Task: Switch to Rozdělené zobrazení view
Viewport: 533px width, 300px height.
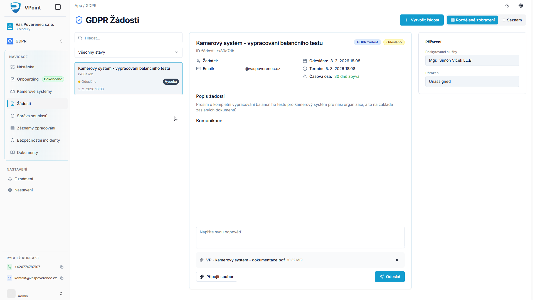Action: pos(472,20)
